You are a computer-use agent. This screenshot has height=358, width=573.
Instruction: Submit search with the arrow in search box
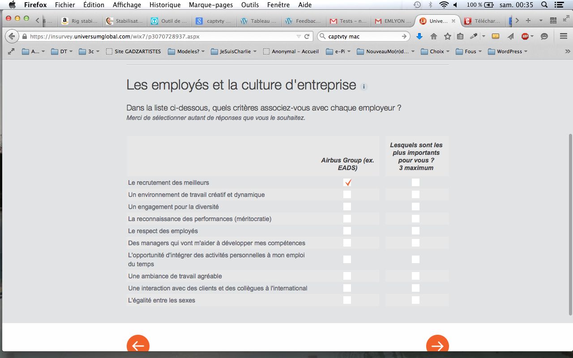point(404,37)
